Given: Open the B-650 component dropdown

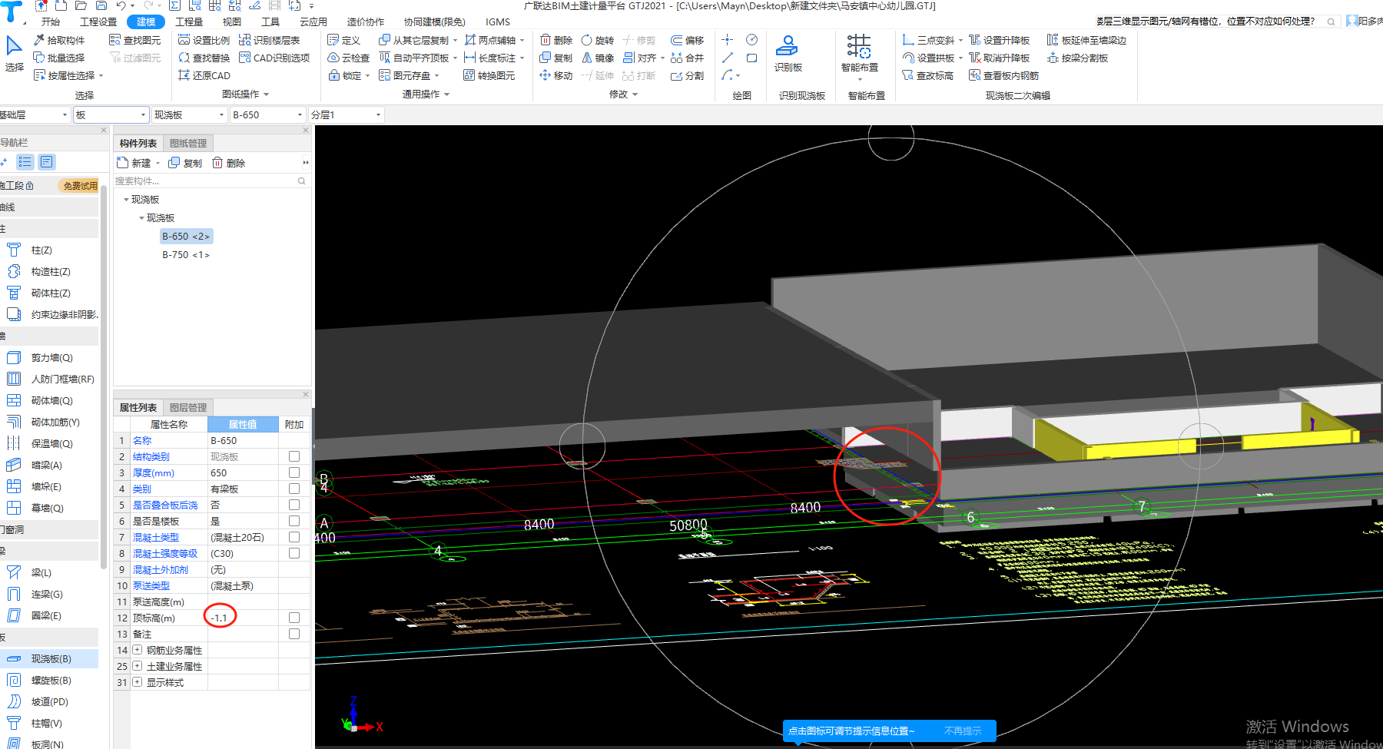Looking at the screenshot, I should [x=300, y=115].
